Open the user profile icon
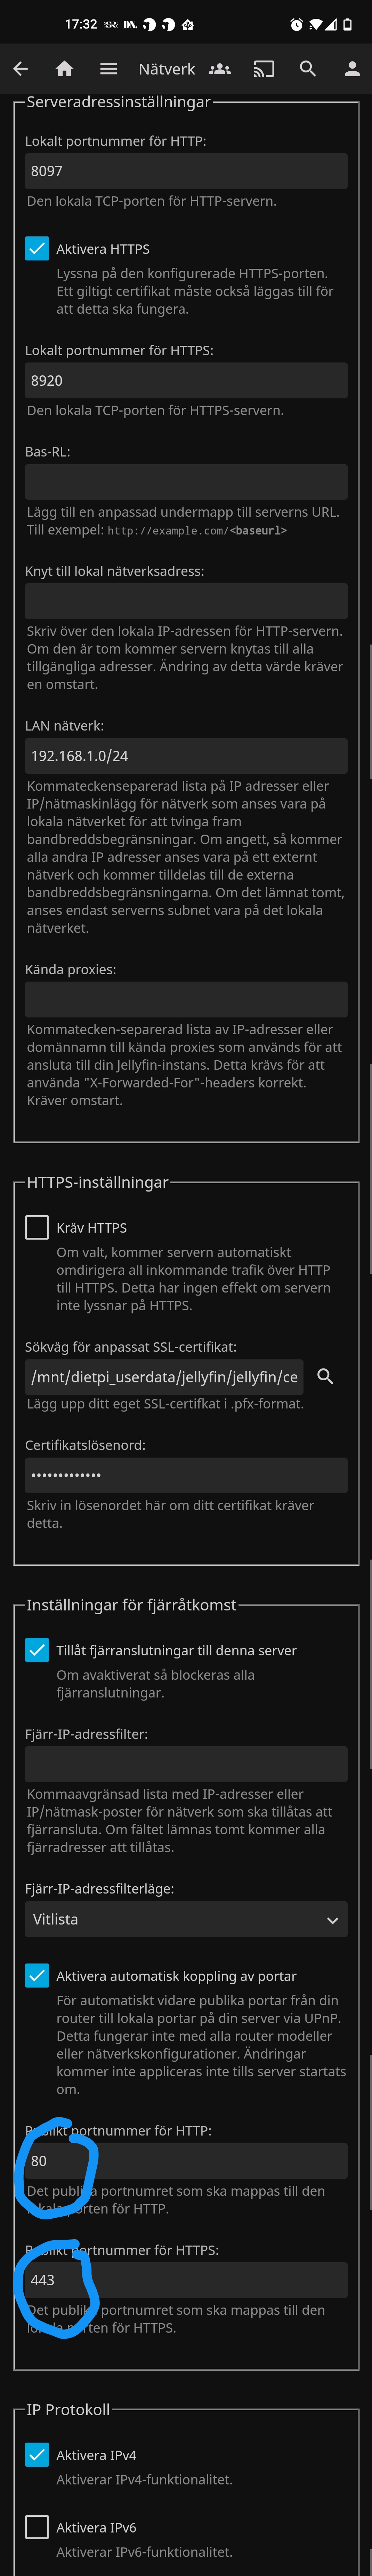 click(x=352, y=69)
